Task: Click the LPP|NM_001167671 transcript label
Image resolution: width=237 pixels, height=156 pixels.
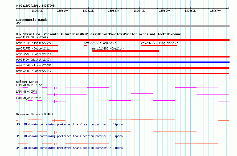Action: [x=29, y=98]
